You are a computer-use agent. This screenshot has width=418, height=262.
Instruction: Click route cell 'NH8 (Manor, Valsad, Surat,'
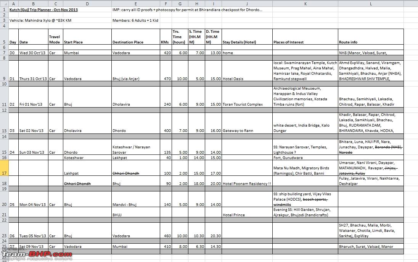pos(371,53)
